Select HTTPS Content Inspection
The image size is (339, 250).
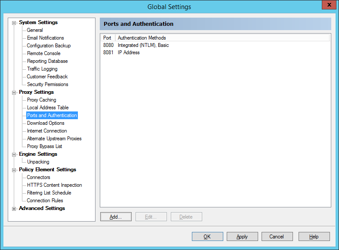click(x=54, y=185)
